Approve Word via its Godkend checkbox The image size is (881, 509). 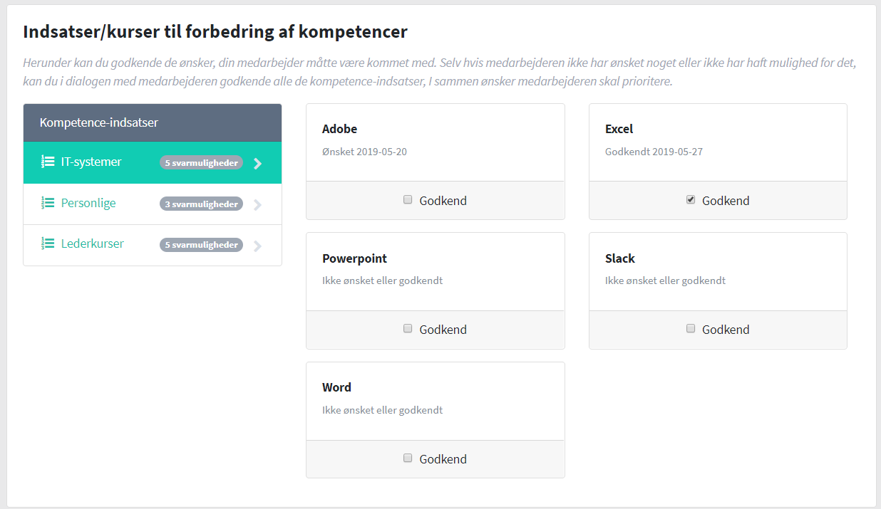408,458
